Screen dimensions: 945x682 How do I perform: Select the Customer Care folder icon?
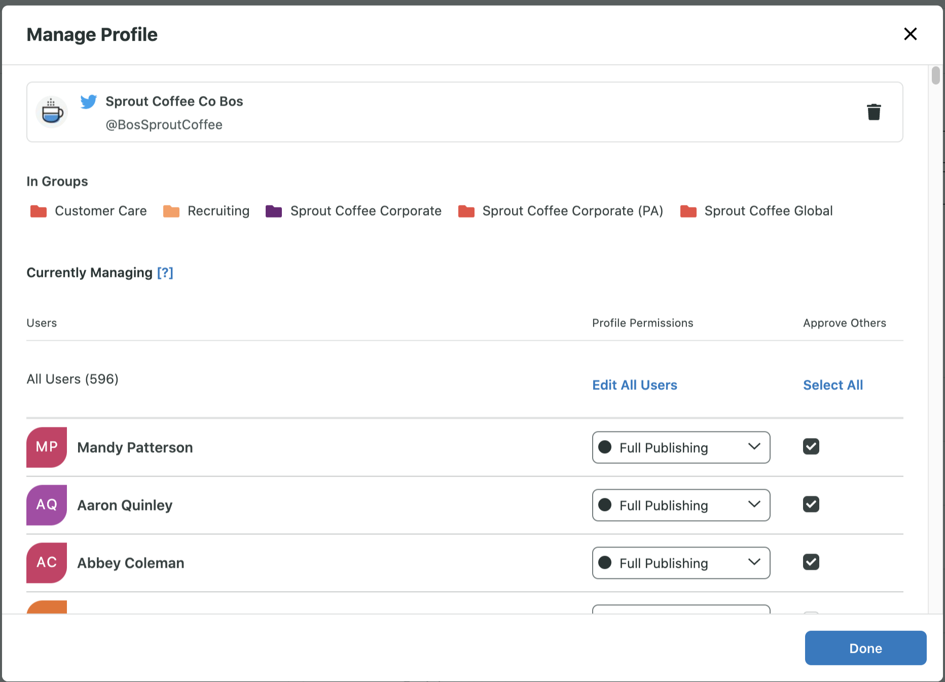tap(39, 211)
